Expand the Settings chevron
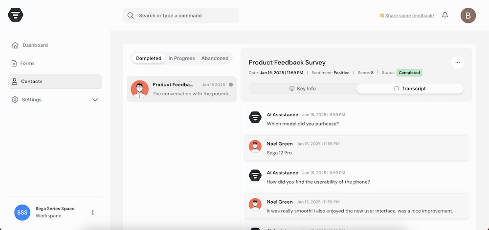489x230 pixels. coord(95,100)
